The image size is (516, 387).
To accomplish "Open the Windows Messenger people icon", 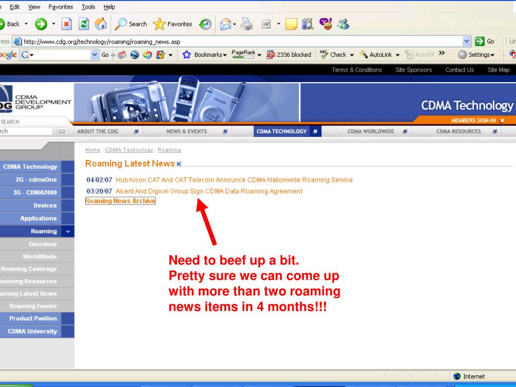I will coord(343,24).
